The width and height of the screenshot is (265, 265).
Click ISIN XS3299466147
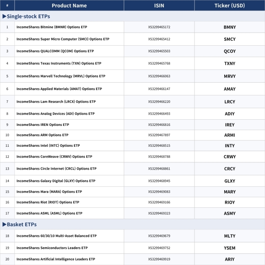coord(159,89)
